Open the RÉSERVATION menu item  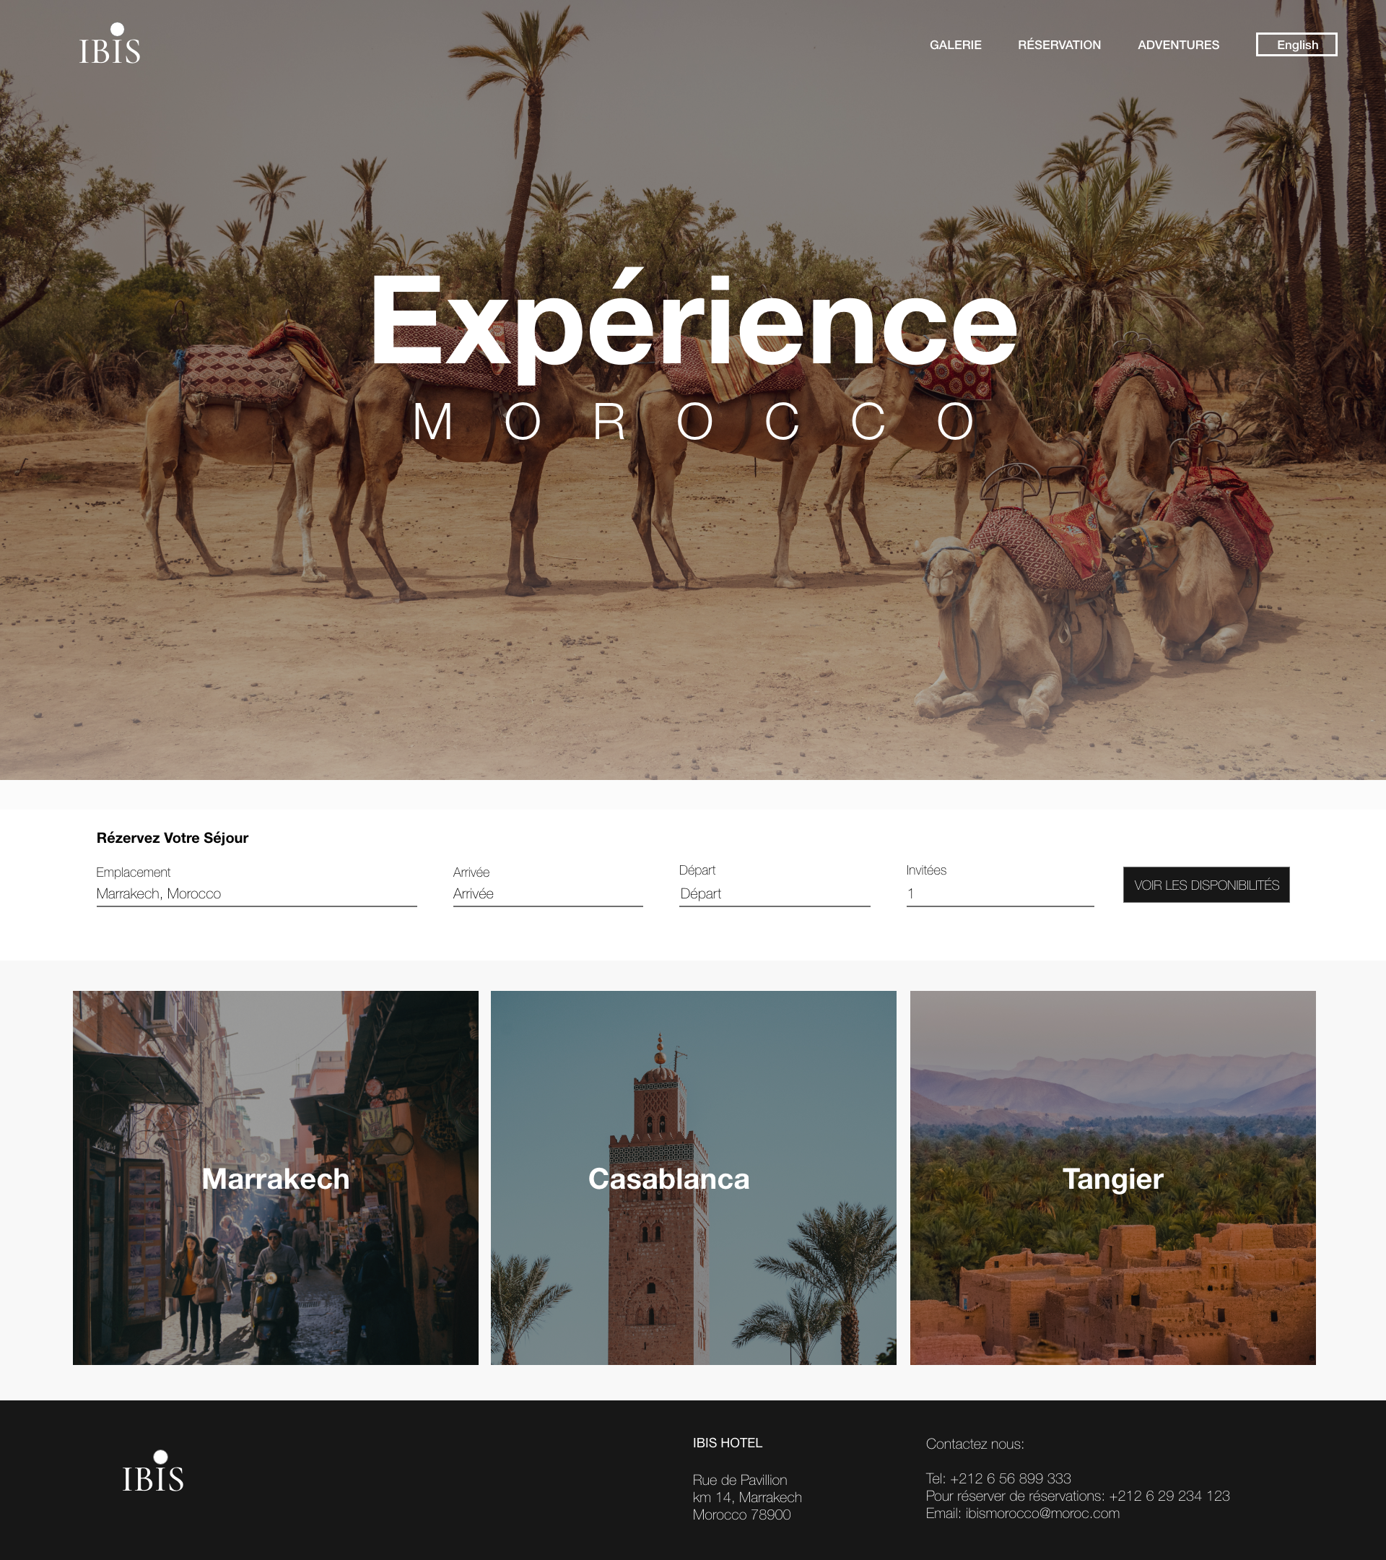pos(1059,45)
